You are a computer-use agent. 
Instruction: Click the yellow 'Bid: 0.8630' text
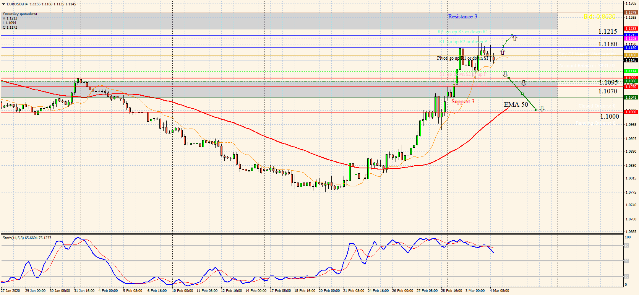click(600, 16)
